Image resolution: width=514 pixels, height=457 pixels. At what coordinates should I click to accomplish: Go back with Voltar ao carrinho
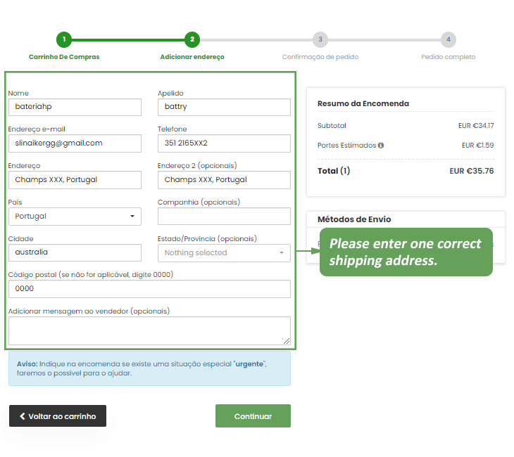(58, 416)
